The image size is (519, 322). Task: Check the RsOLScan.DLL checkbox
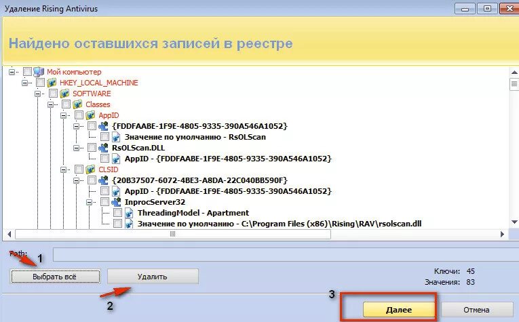click(92, 148)
